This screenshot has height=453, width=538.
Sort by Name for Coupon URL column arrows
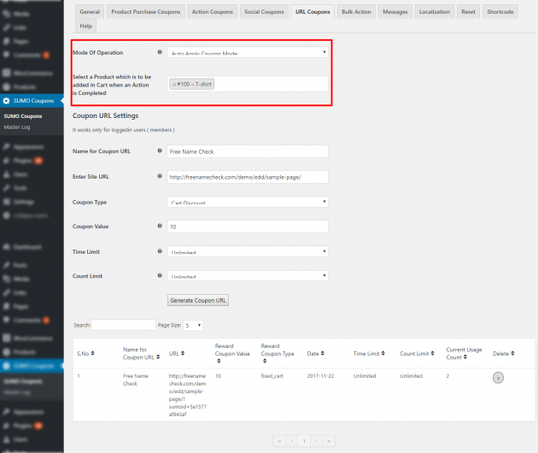point(158,357)
